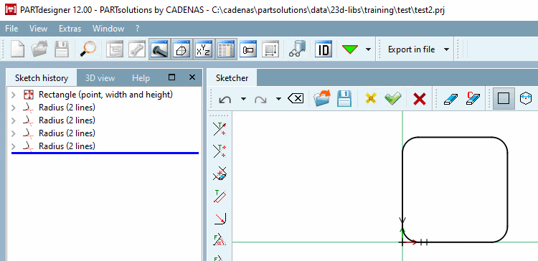Screen dimensions: 538x261
Task: Click the red X cancel sketch icon
Action: [x=420, y=99]
